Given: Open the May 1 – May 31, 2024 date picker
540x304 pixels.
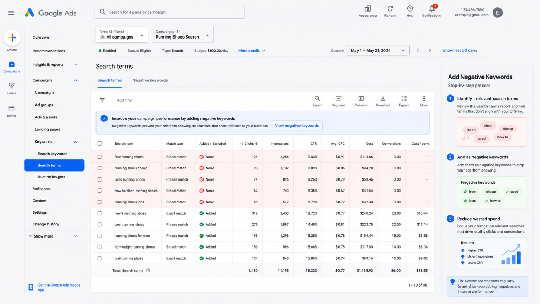Looking at the screenshot, I should (x=378, y=50).
